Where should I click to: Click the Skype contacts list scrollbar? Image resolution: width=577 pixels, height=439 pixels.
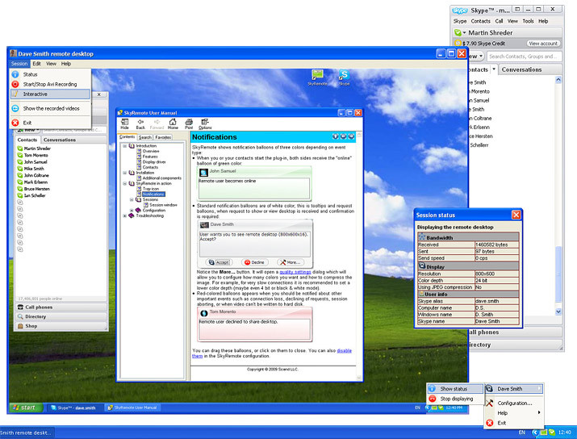pyautogui.click(x=558, y=195)
